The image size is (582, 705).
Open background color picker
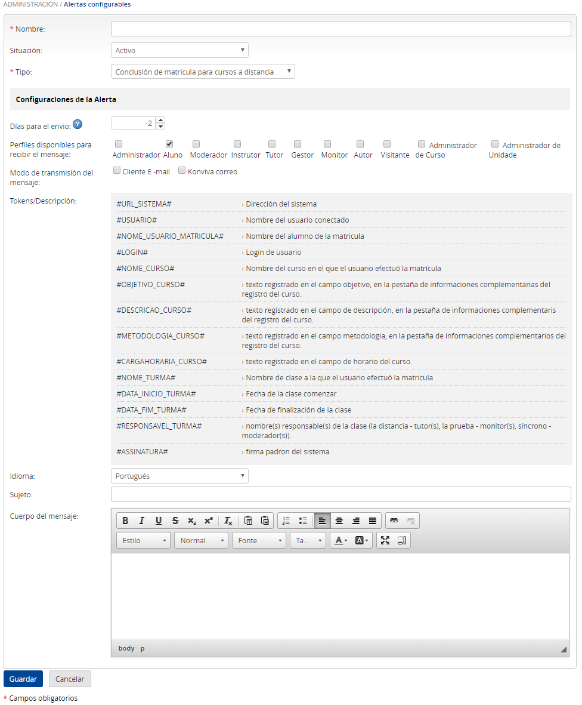(x=361, y=540)
